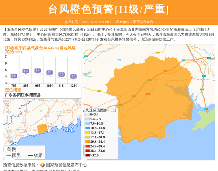
Task: Click the National Warning Center logo icon
Action: tap(43, 165)
